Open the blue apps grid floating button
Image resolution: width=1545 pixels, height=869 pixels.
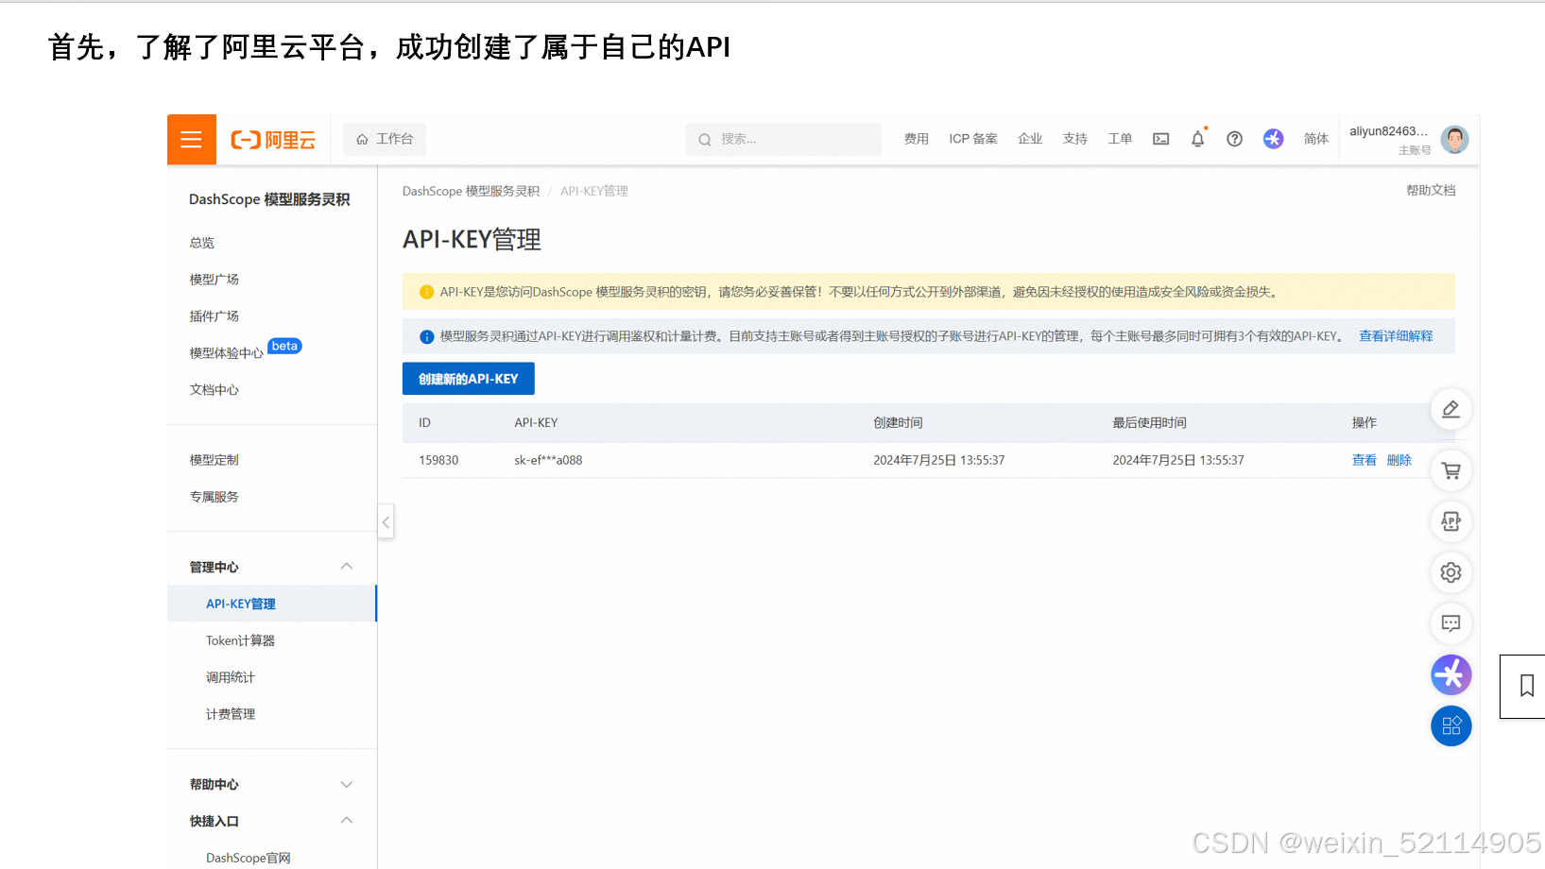[1451, 726]
